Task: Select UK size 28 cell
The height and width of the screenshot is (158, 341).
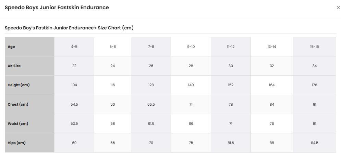Action: click(191, 66)
